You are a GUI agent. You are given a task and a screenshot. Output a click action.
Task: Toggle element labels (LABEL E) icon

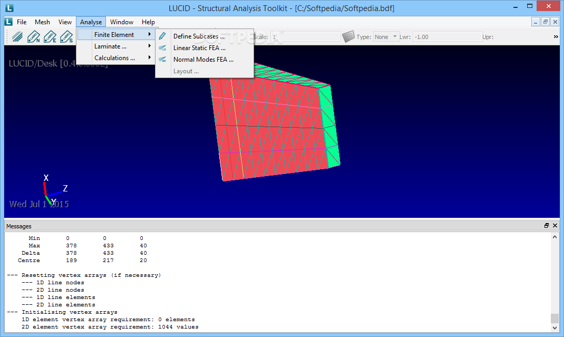[50, 37]
